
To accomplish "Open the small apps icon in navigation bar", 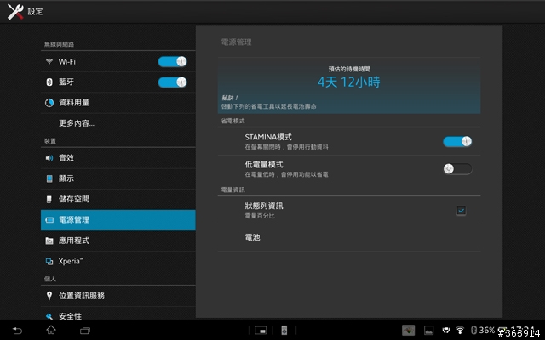I will click(x=261, y=331).
